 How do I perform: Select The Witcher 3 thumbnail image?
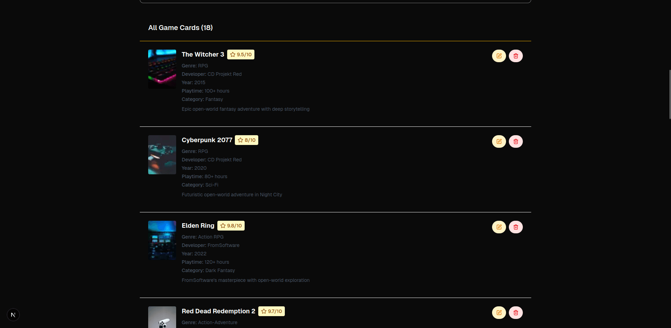[x=162, y=69]
